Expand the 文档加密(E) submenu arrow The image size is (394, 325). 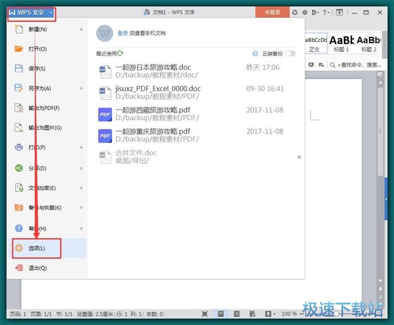click(81, 188)
